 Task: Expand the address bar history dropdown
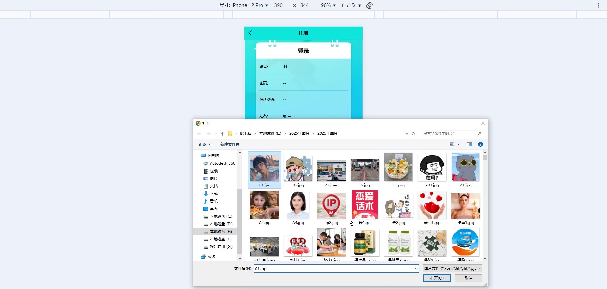[407, 133]
